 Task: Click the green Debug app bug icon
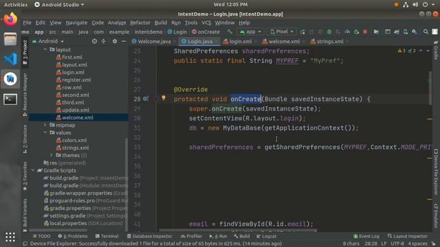tap(329, 32)
